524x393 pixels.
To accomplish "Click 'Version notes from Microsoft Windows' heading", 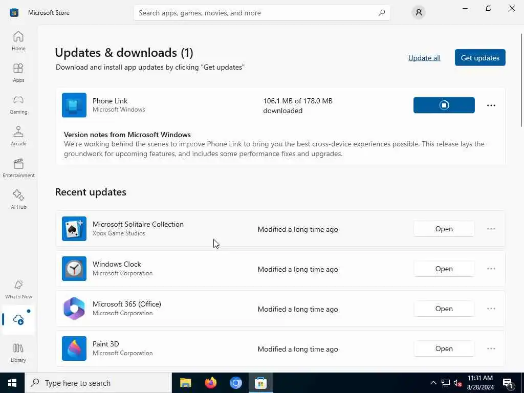I will [127, 135].
